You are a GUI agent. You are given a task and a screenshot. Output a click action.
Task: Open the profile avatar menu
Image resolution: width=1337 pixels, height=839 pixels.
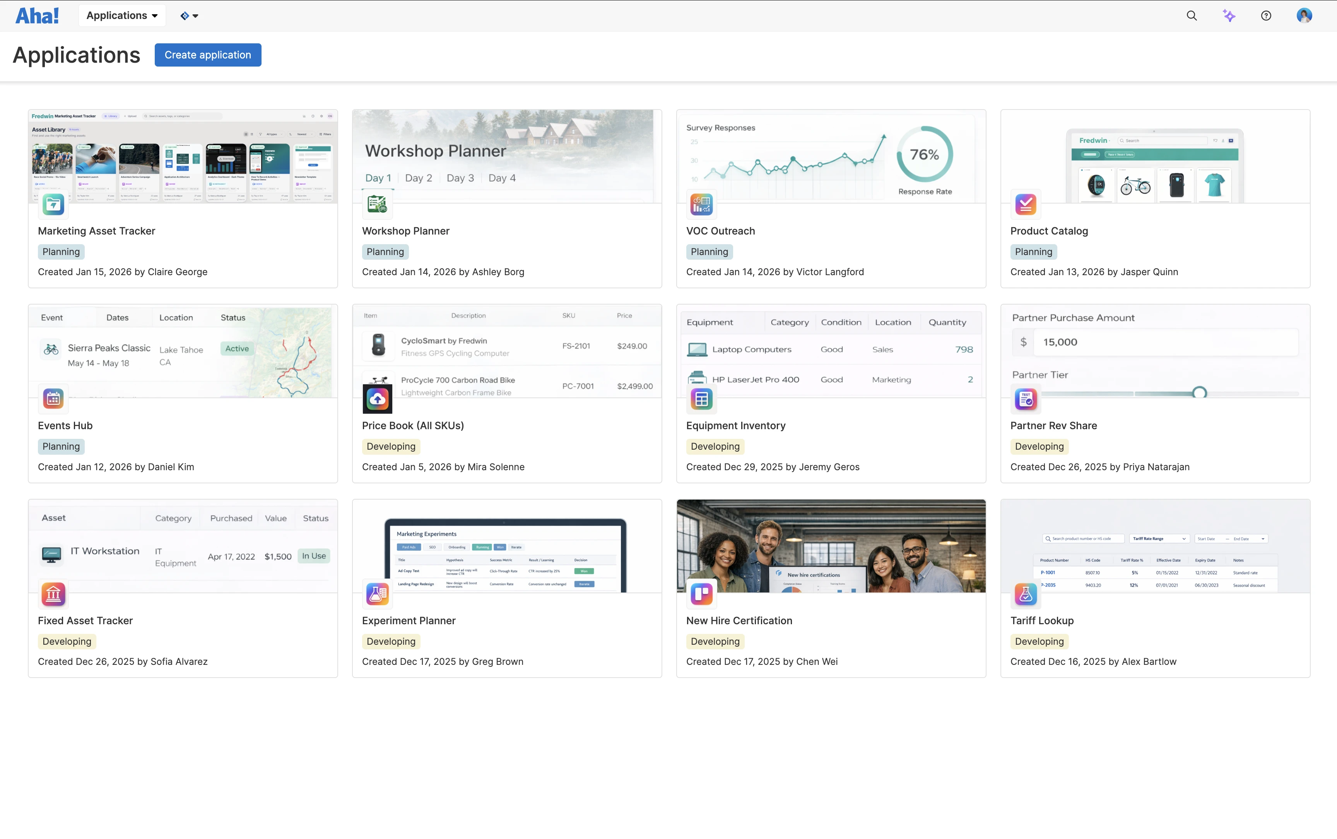[x=1304, y=15]
